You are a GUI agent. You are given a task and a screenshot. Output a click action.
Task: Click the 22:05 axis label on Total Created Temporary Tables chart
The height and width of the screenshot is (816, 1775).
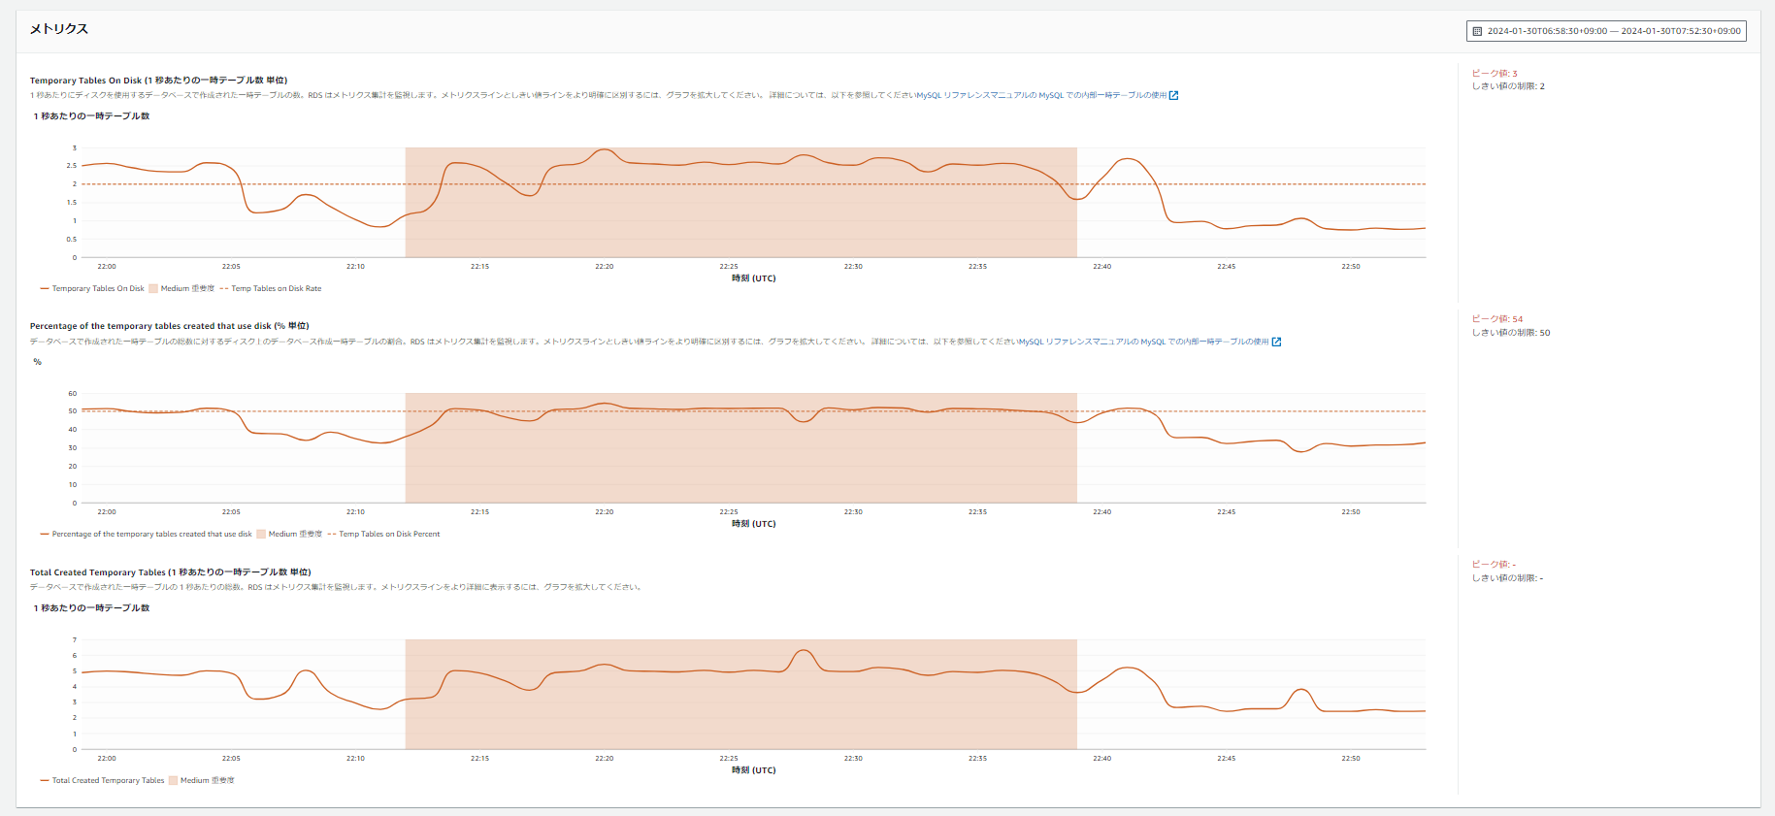231,758
